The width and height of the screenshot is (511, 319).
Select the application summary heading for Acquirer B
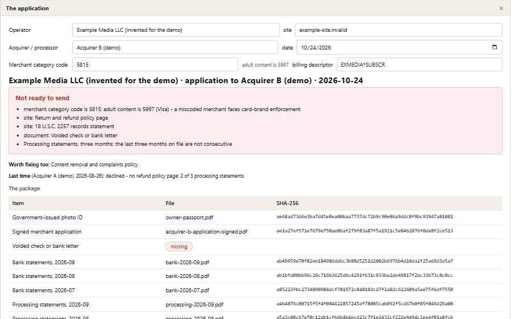[186, 81]
